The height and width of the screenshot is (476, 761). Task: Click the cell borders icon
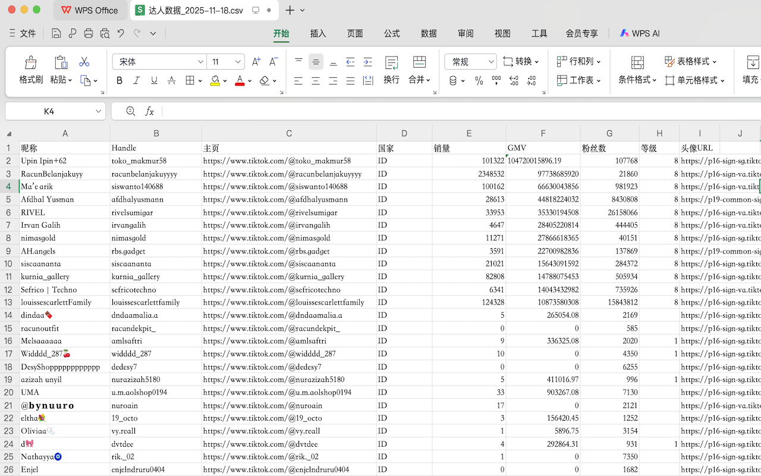click(190, 80)
